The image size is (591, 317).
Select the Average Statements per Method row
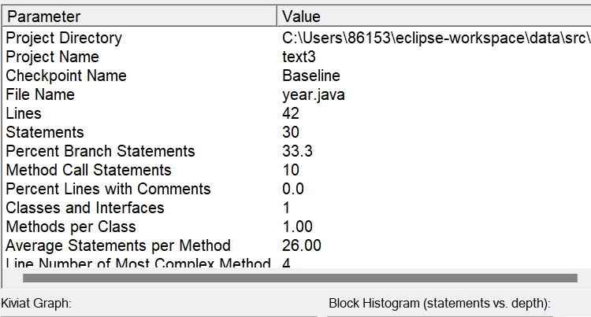[x=118, y=245]
